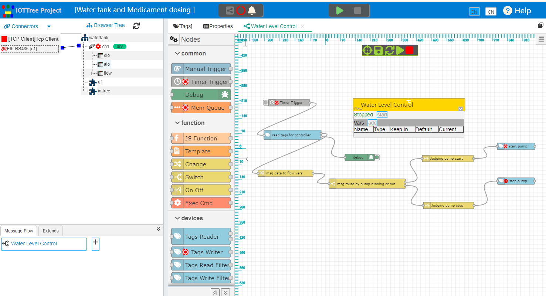Switch language to EN
The height and width of the screenshot is (296, 546).
coord(474,12)
